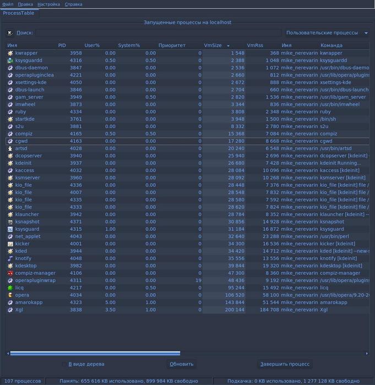Click the kdeinit process icon
Screen dimensions: 375x385
pos(10,163)
